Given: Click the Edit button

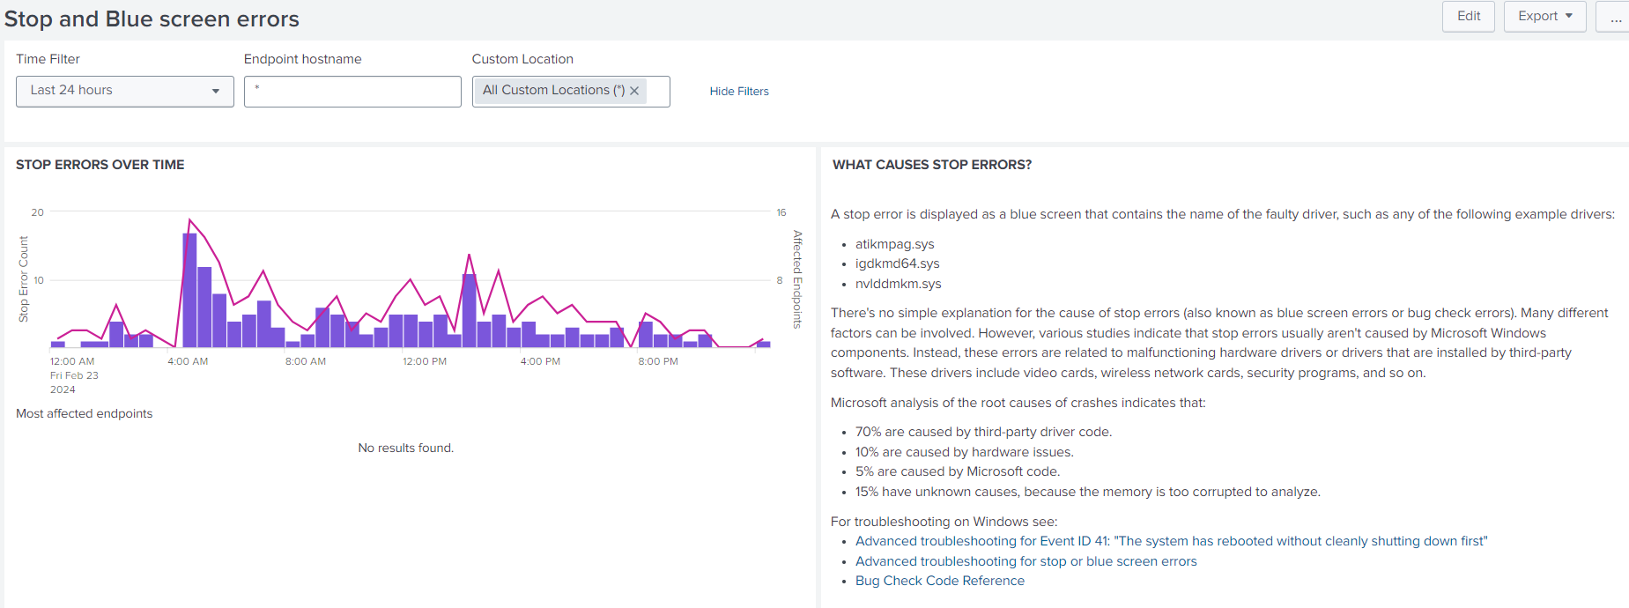Looking at the screenshot, I should click(x=1468, y=17).
